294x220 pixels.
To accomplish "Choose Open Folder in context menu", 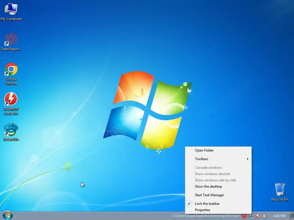I will [x=218, y=150].
